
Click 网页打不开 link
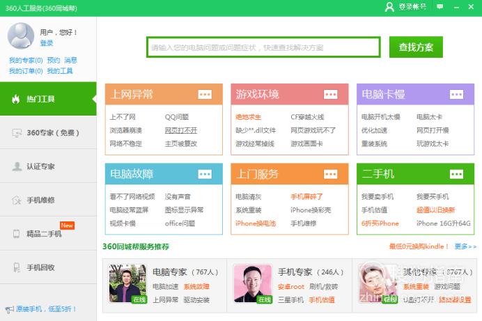tap(181, 130)
